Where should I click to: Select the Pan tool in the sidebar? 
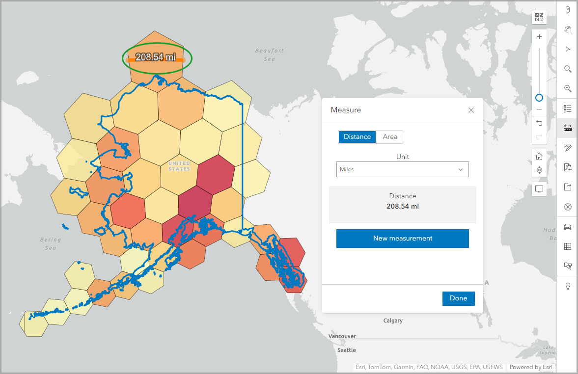click(x=568, y=29)
